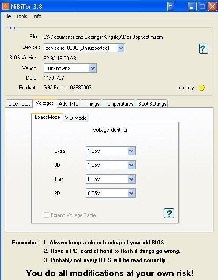Toggle the Extend Voltage Table checkbox
This screenshot has height=280, width=218.
(46, 215)
